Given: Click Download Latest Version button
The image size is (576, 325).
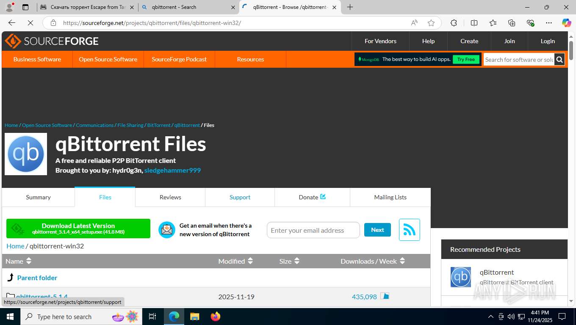Looking at the screenshot, I should pos(78,229).
